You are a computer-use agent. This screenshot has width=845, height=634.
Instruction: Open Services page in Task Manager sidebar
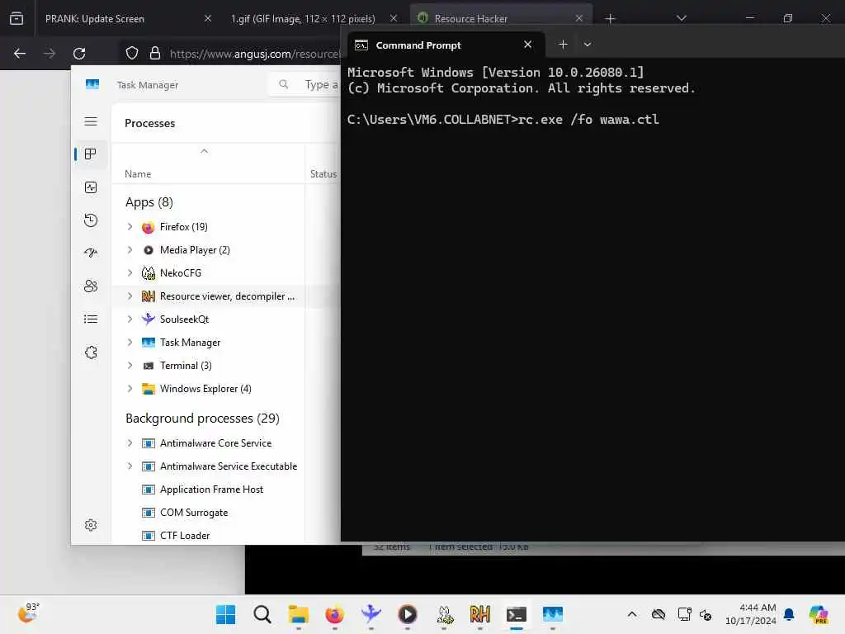(x=91, y=352)
